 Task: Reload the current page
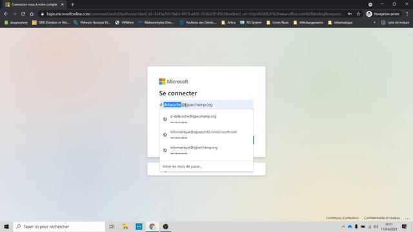pyautogui.click(x=23, y=14)
